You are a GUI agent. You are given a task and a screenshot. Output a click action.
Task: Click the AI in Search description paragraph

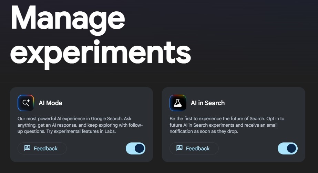pyautogui.click(x=227, y=125)
